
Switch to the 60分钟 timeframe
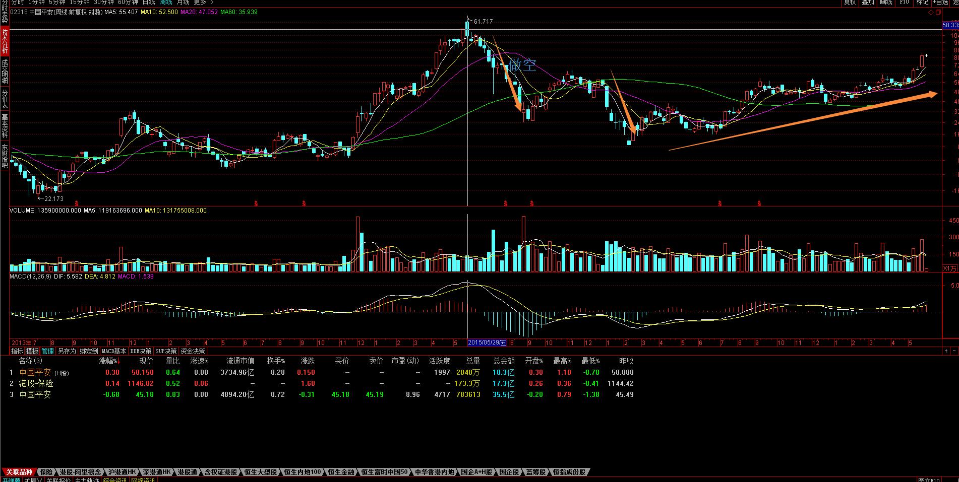click(x=128, y=3)
